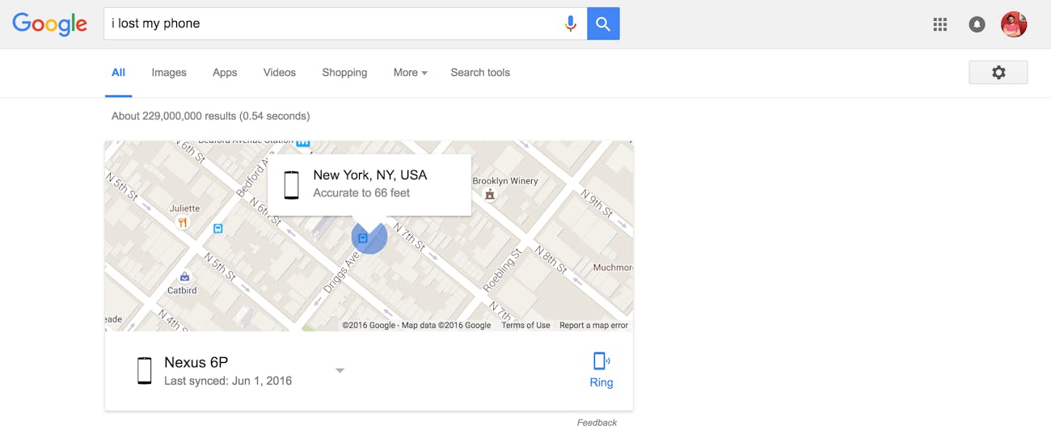Click the blue search magnifier button
Image resolution: width=1051 pixels, height=434 pixels.
pos(603,23)
